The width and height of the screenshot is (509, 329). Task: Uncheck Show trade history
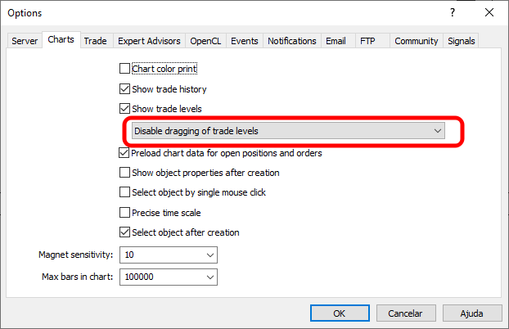click(x=124, y=88)
